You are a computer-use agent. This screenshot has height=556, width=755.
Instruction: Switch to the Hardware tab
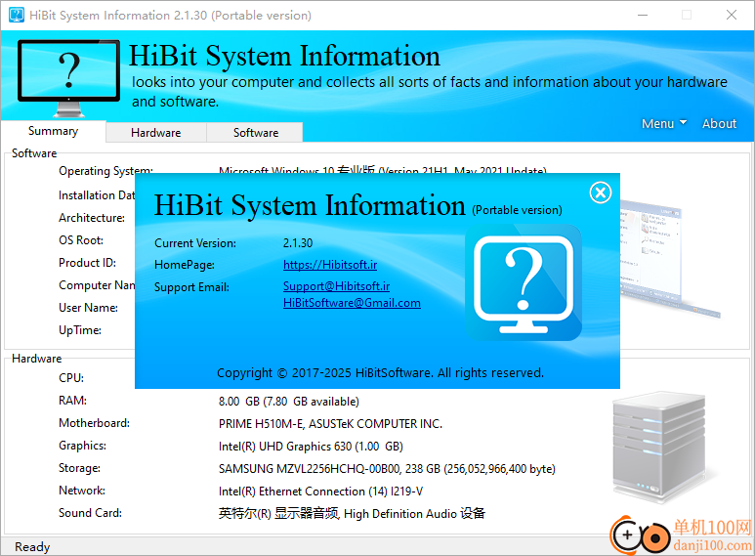click(156, 133)
